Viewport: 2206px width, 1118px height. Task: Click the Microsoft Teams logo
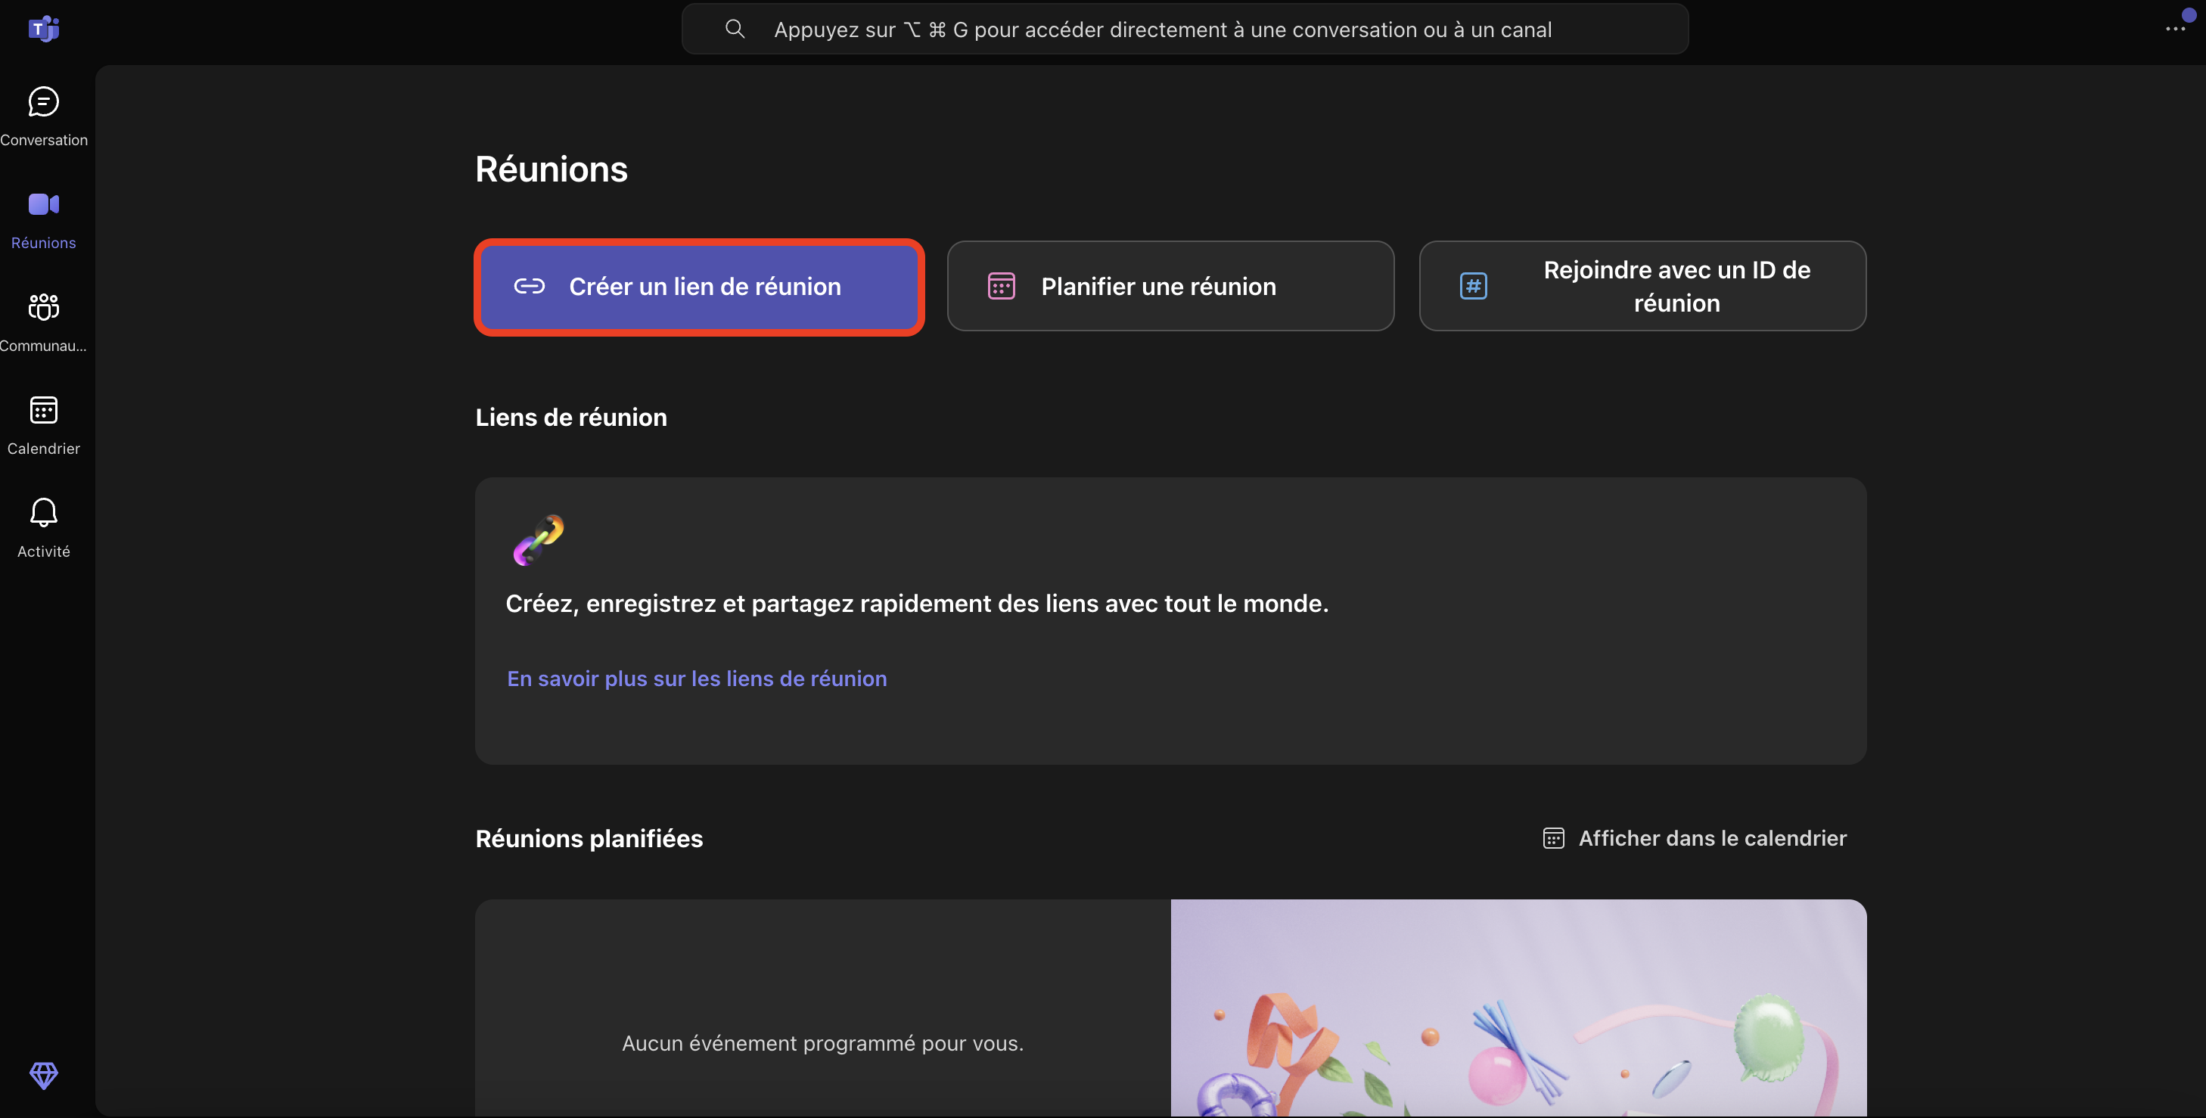(x=44, y=29)
